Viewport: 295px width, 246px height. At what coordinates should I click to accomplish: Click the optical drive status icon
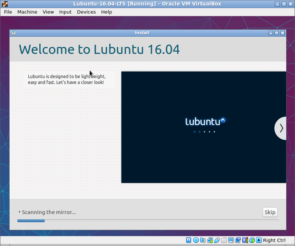196,240
